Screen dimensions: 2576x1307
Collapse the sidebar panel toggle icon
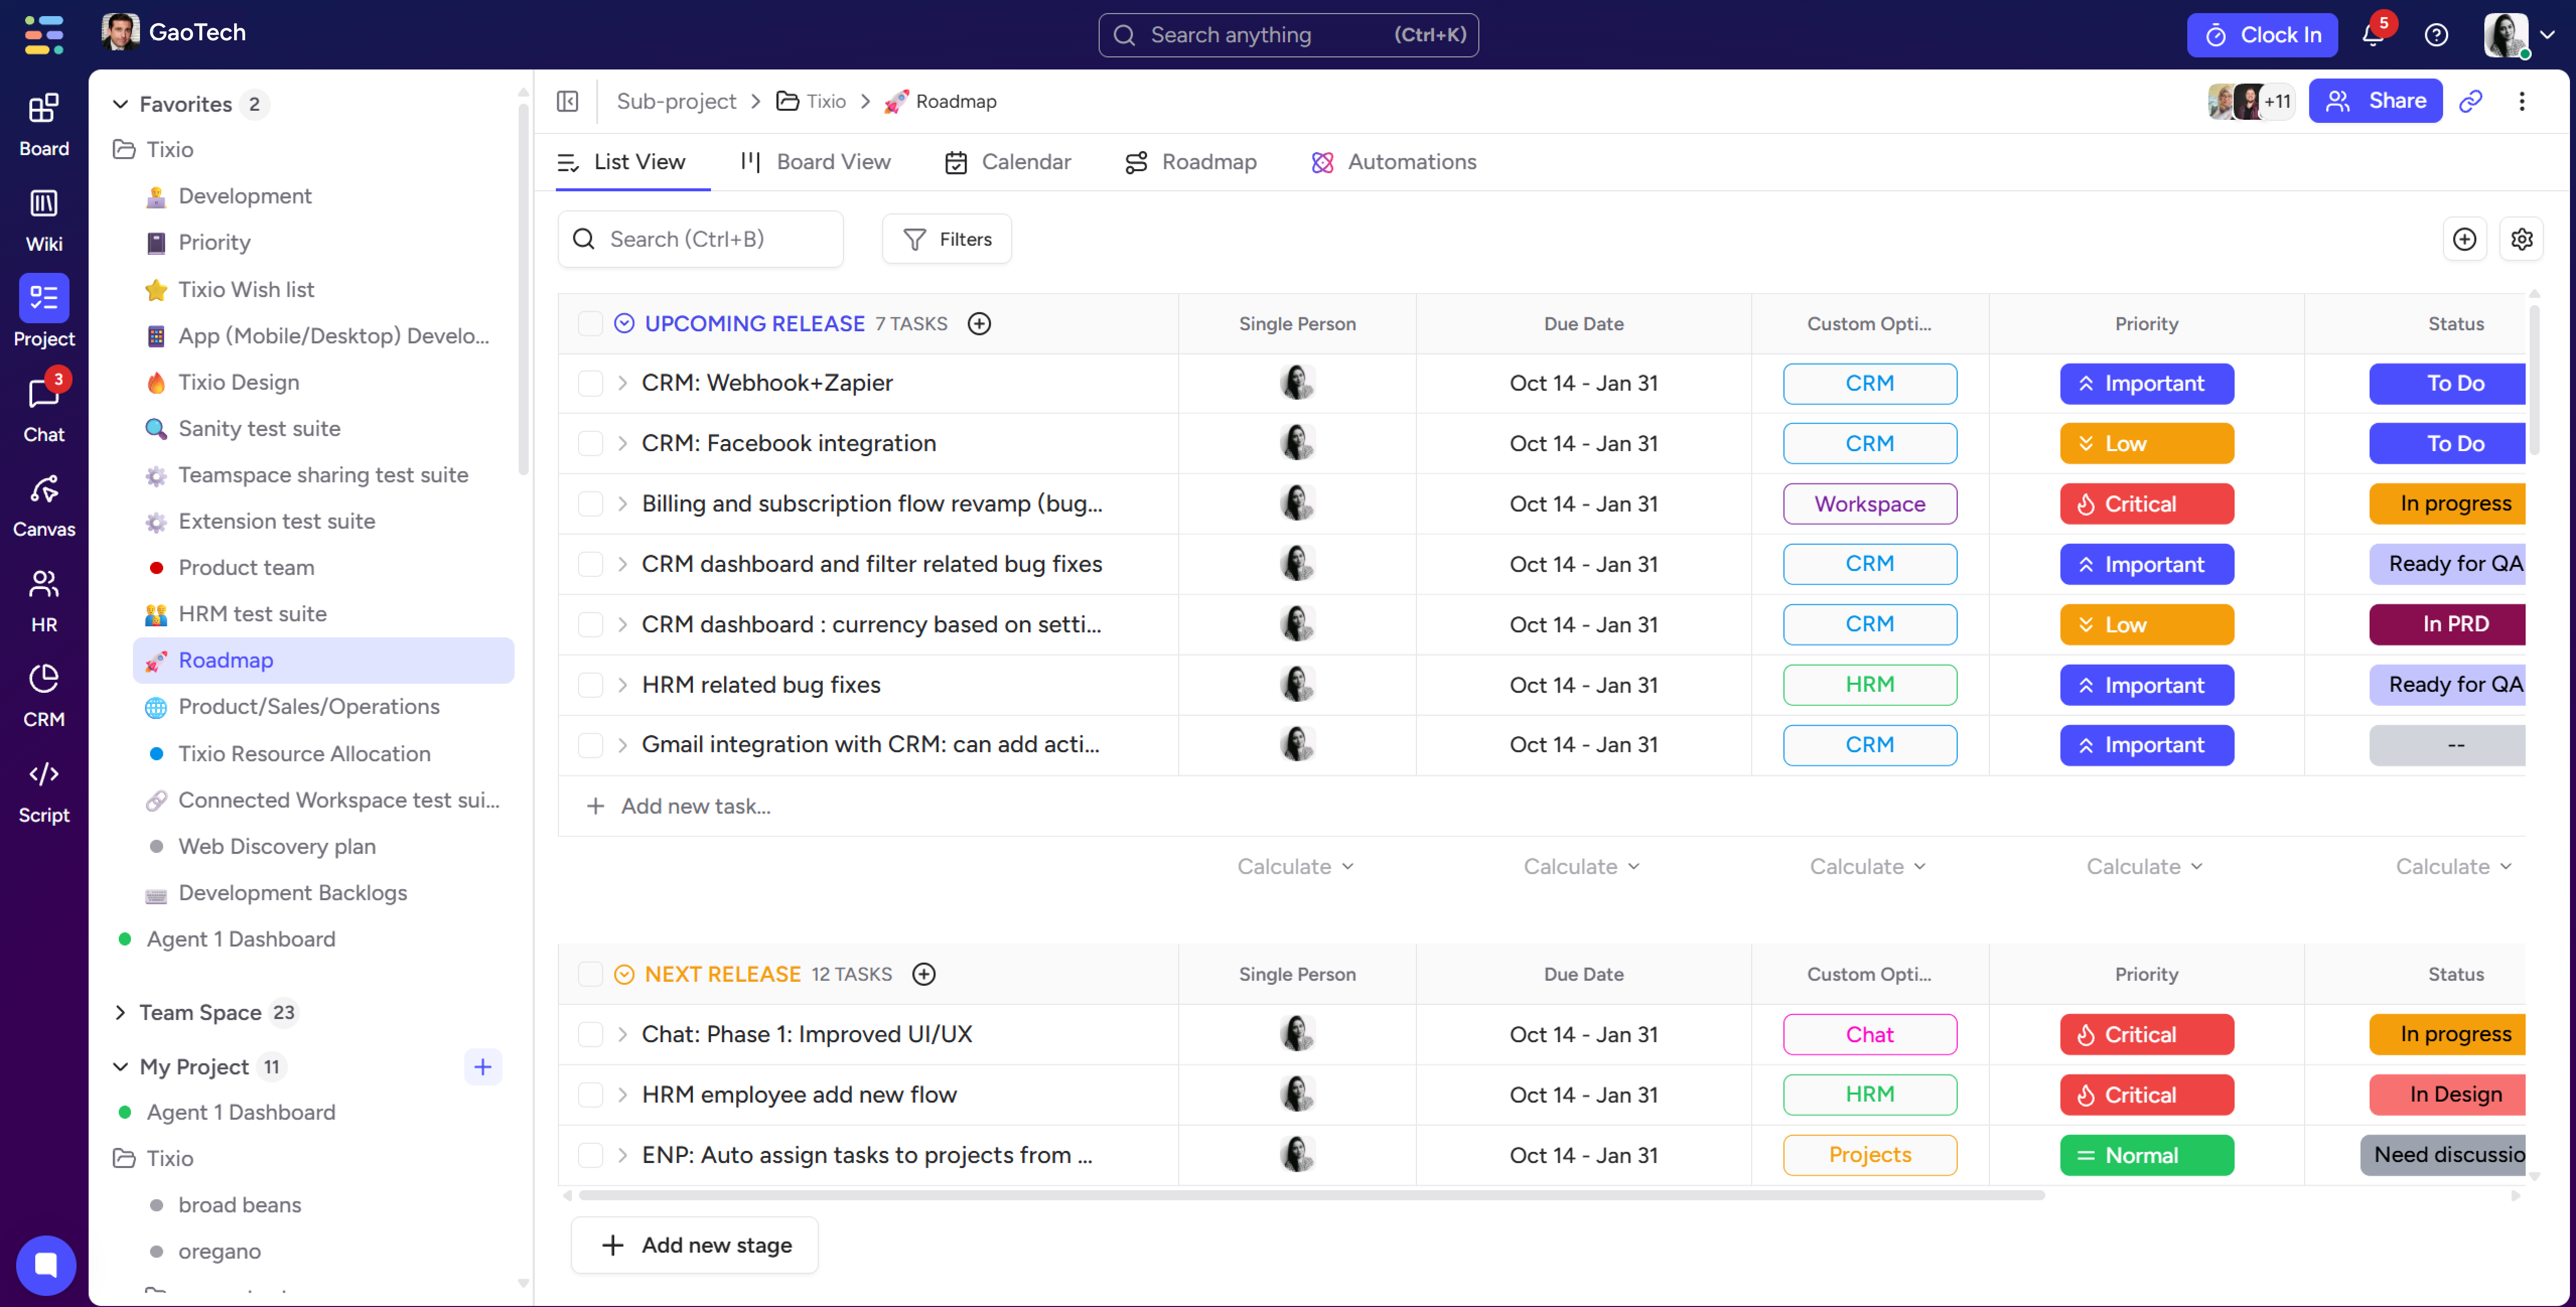(x=567, y=101)
